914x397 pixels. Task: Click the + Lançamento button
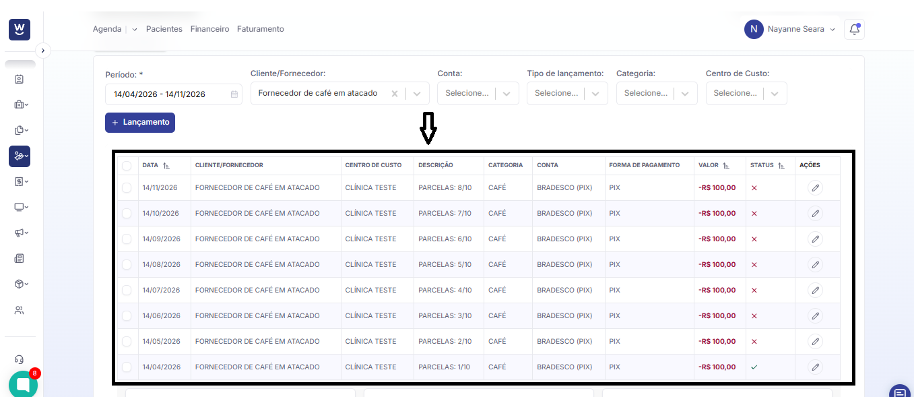click(x=140, y=123)
